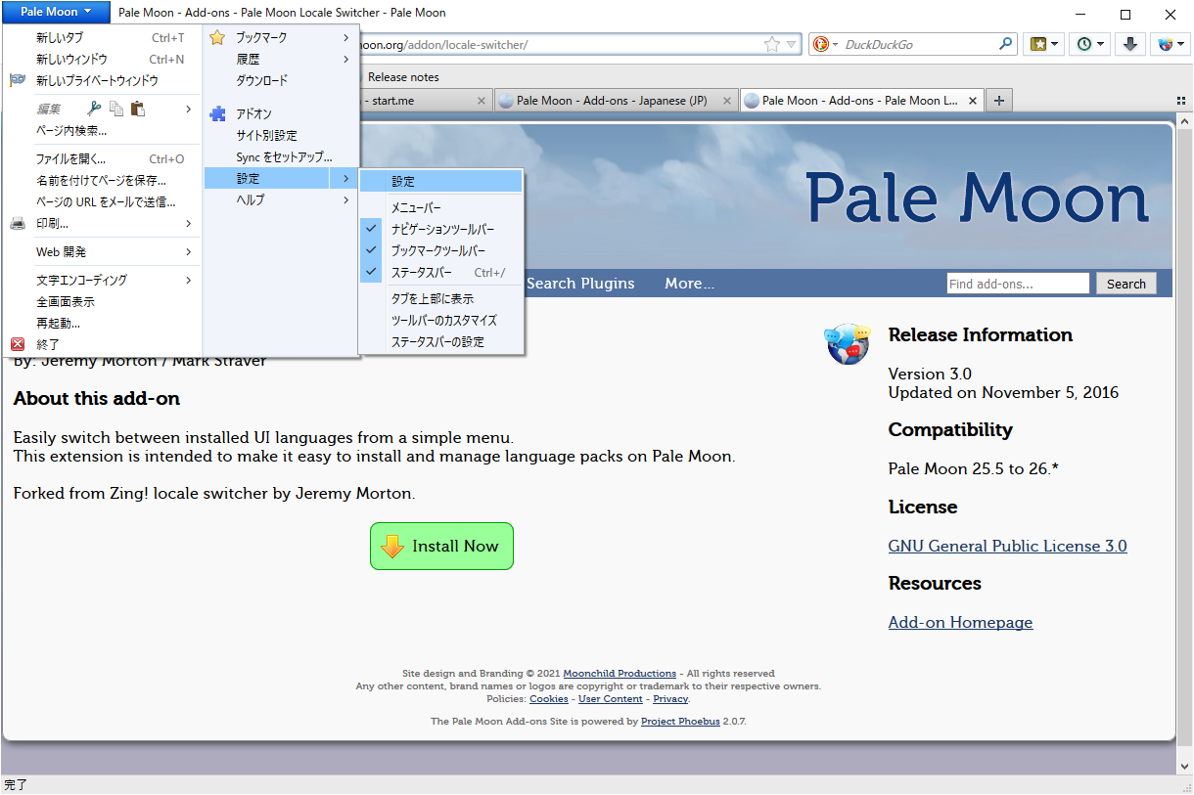1194x795 pixels.
Task: Open the locale switcher globe button
Action: pyautogui.click(x=1170, y=44)
